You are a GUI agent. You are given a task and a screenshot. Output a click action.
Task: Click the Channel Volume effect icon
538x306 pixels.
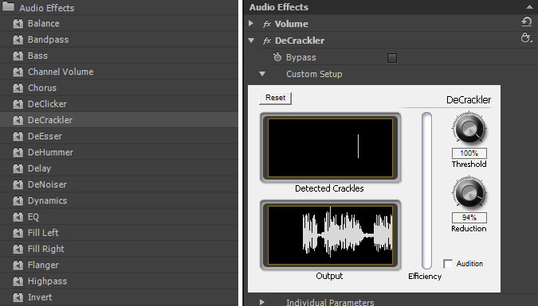[18, 72]
